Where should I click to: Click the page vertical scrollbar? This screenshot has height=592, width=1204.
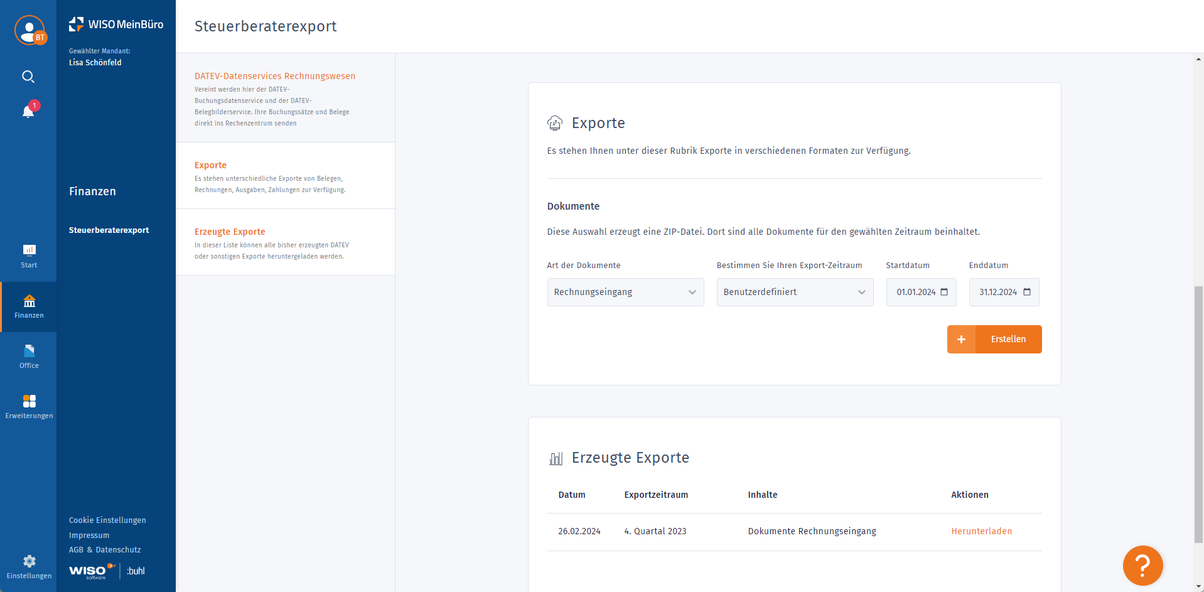(1198, 414)
